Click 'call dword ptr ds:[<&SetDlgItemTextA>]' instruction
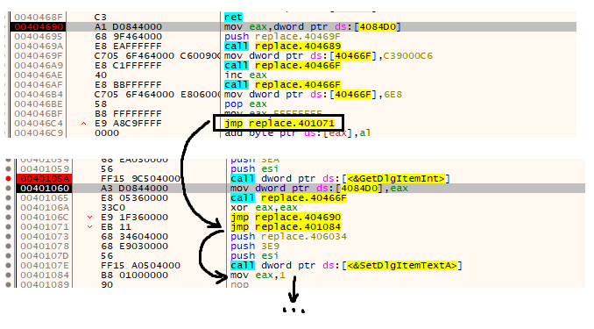 (x=346, y=266)
